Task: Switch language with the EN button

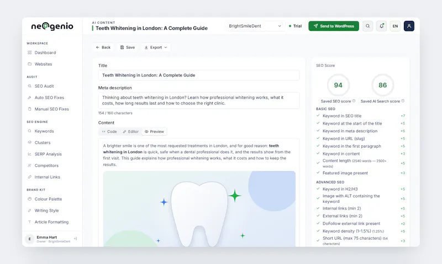Action: 395,26
